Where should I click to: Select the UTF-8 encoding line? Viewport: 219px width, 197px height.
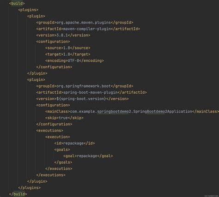click(74, 60)
